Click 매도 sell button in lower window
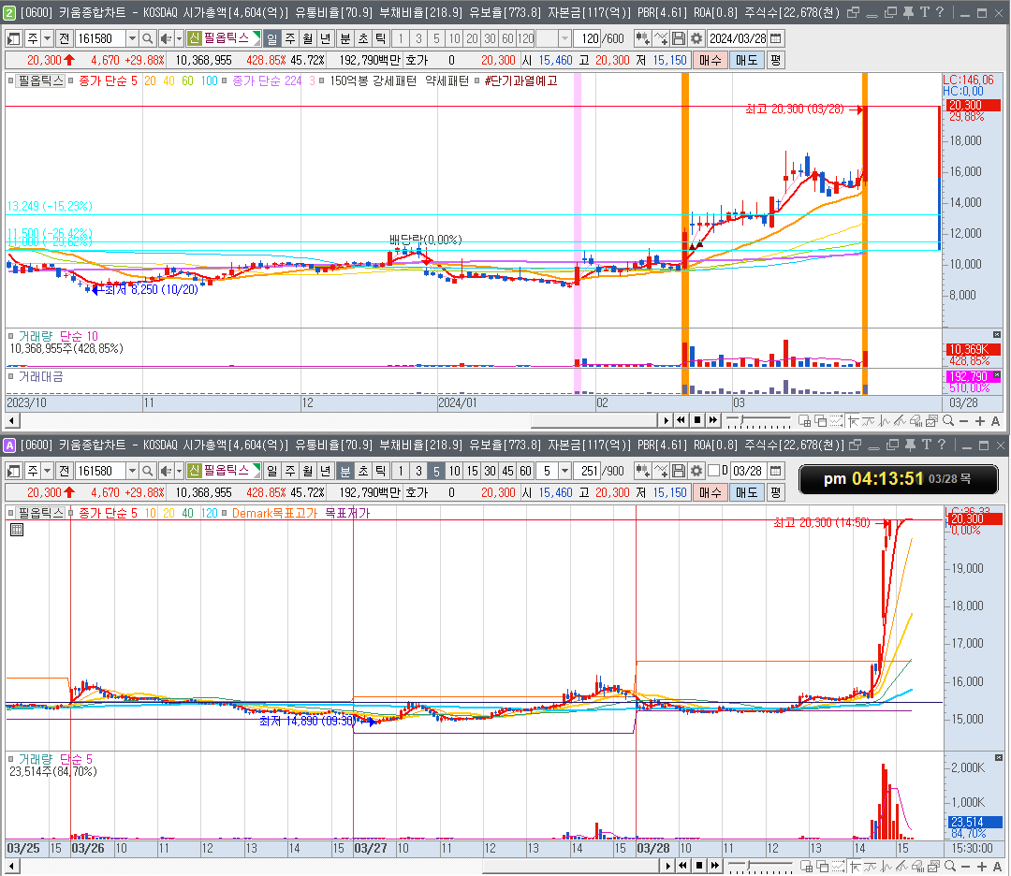This screenshot has height=876, width=1011. pyautogui.click(x=747, y=492)
